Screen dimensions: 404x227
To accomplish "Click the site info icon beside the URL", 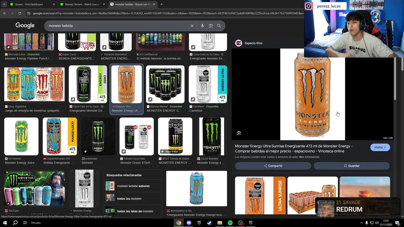I will [29, 13].
